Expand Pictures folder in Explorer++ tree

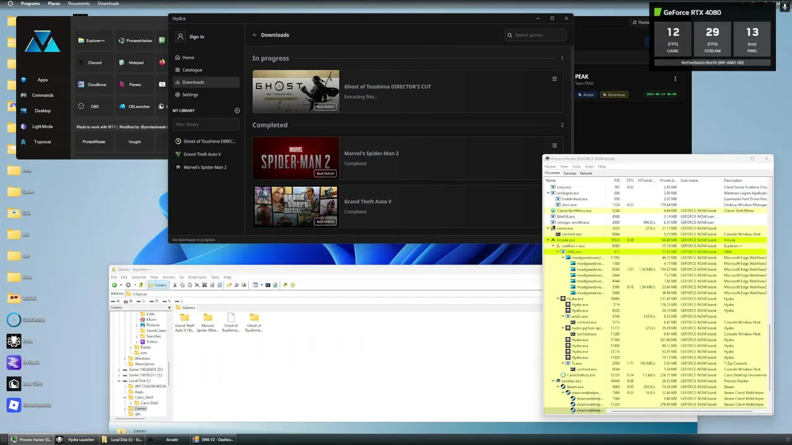137,325
